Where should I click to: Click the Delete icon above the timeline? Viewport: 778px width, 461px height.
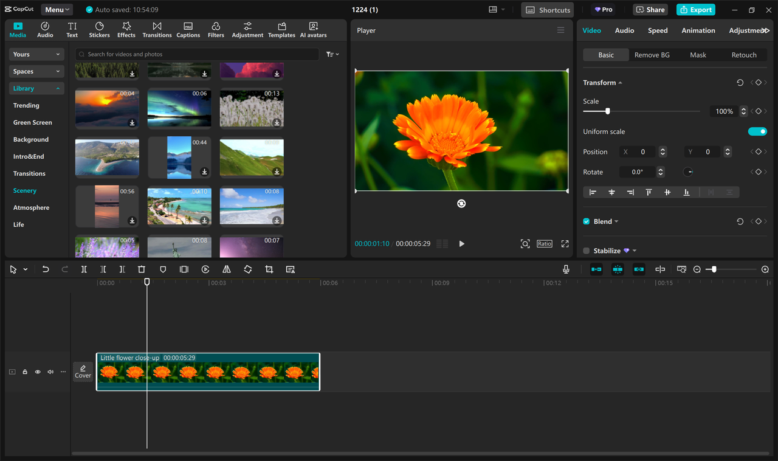click(142, 269)
